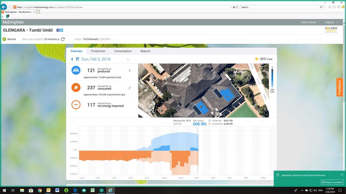Image resolution: width=346 pixels, height=194 pixels.
Task: Click the Produced legend blue swatch
Action: [210, 120]
